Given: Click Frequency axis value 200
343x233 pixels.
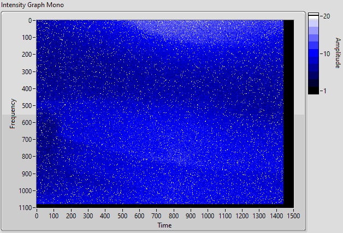Looking at the screenshot, I should point(27,55).
